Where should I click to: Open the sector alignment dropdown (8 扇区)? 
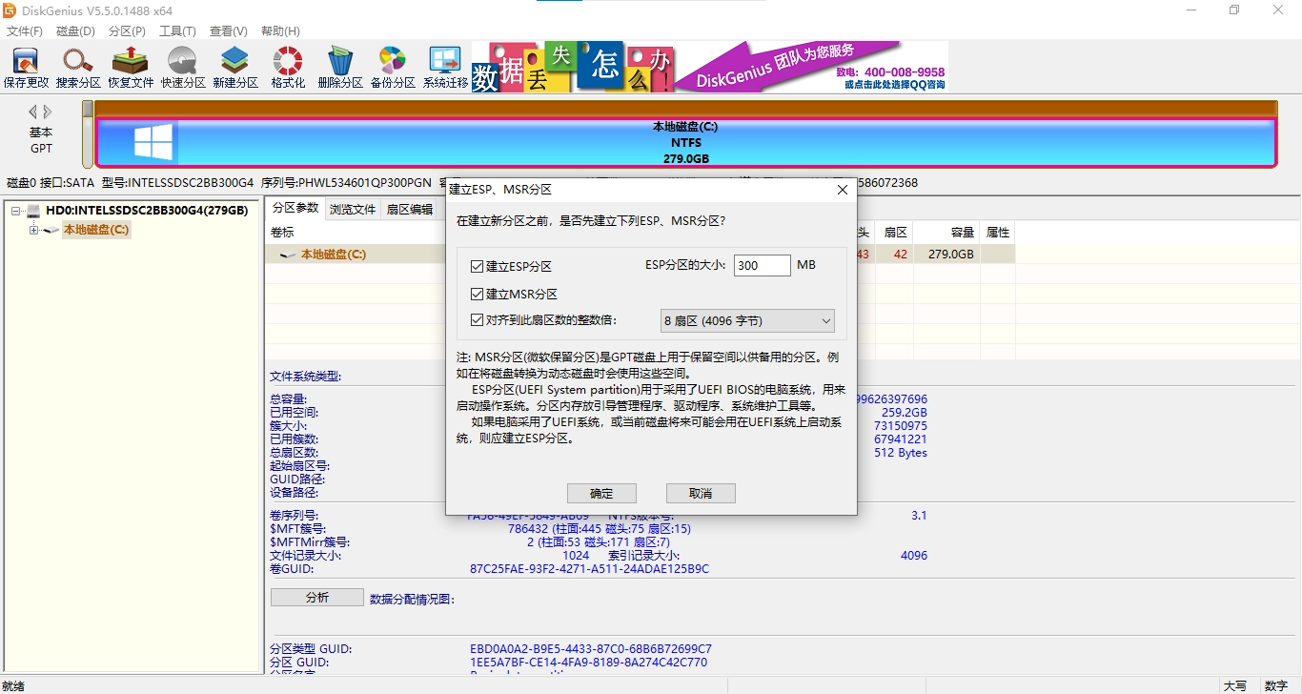(x=747, y=321)
